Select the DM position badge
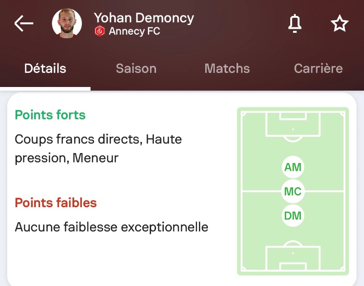 293,215
